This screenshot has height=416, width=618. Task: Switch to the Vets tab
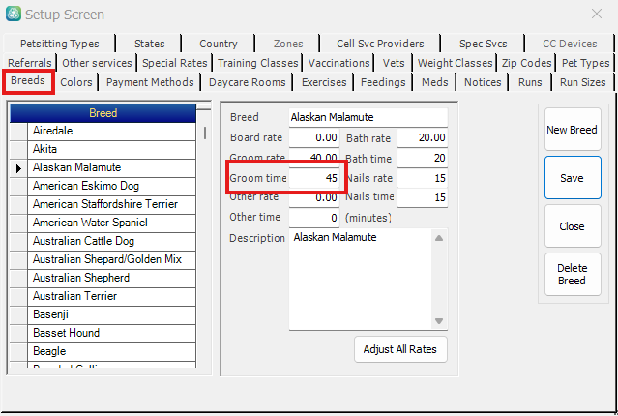coord(394,63)
